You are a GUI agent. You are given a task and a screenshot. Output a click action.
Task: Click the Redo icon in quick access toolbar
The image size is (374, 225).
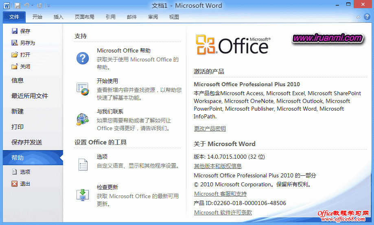pyautogui.click(x=39, y=5)
